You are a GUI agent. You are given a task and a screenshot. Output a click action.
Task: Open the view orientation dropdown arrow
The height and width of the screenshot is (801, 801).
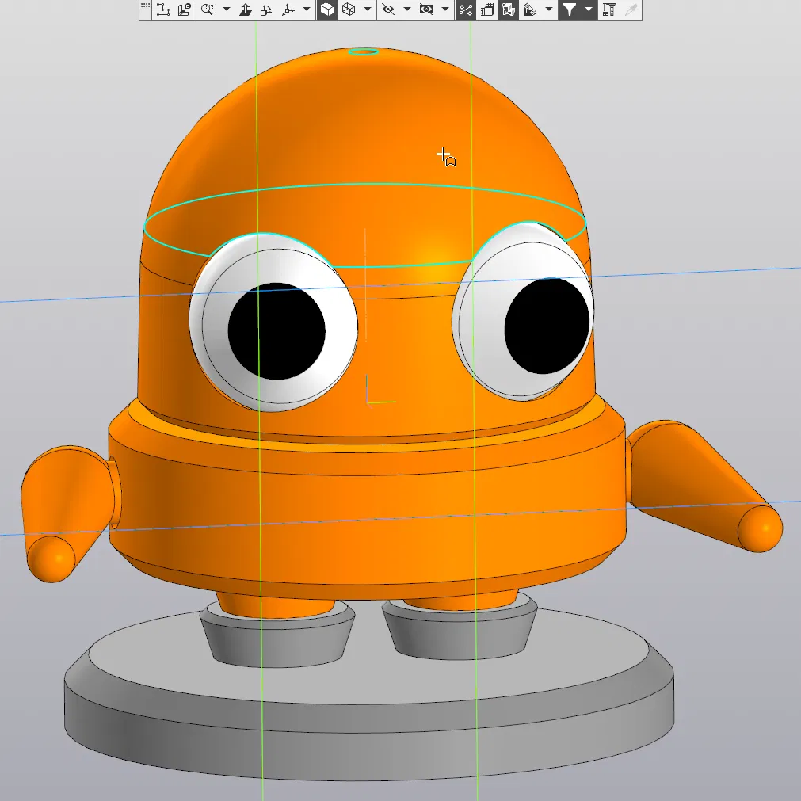[307, 10]
